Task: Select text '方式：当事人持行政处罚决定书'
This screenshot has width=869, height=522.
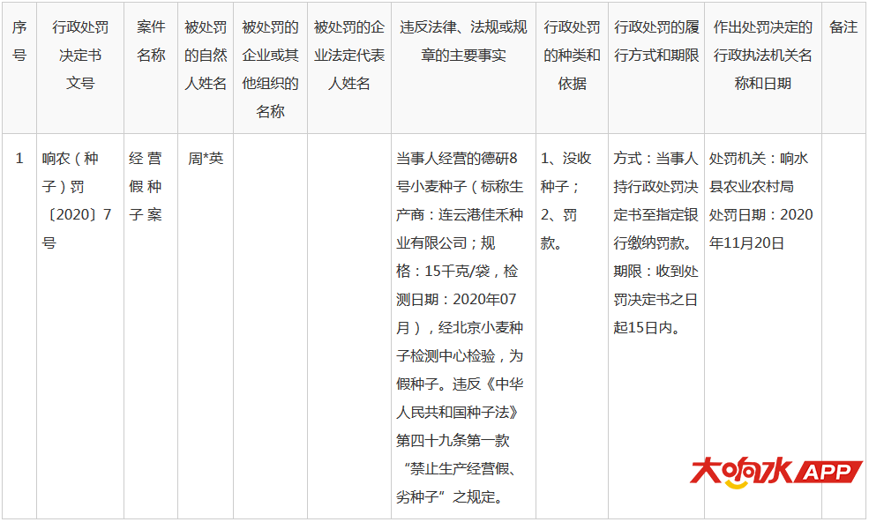Action: (655, 187)
